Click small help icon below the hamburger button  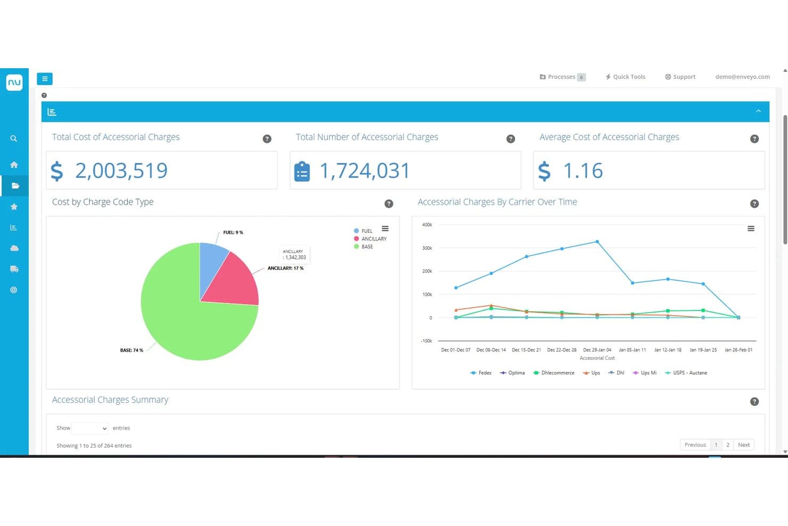tap(44, 95)
